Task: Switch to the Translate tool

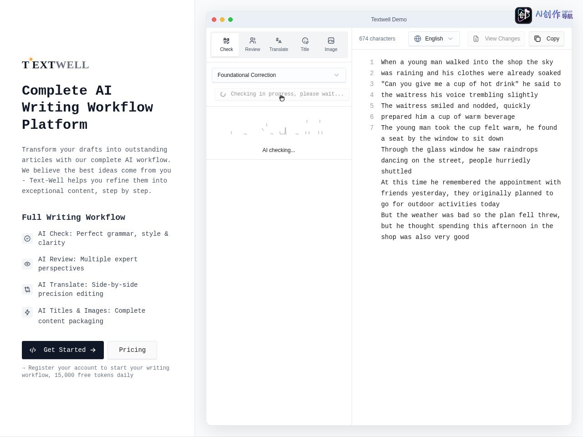Action: [x=279, y=44]
